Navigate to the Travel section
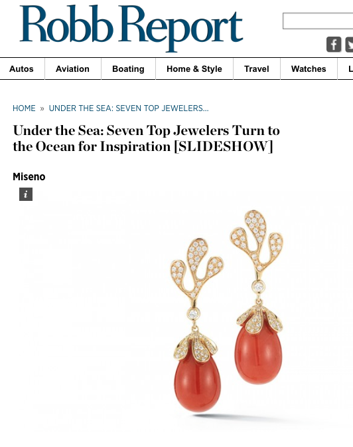The height and width of the screenshot is (447, 353). [x=257, y=69]
